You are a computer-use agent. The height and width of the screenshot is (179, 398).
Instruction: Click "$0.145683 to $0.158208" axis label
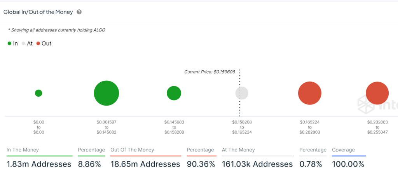[x=174, y=127]
